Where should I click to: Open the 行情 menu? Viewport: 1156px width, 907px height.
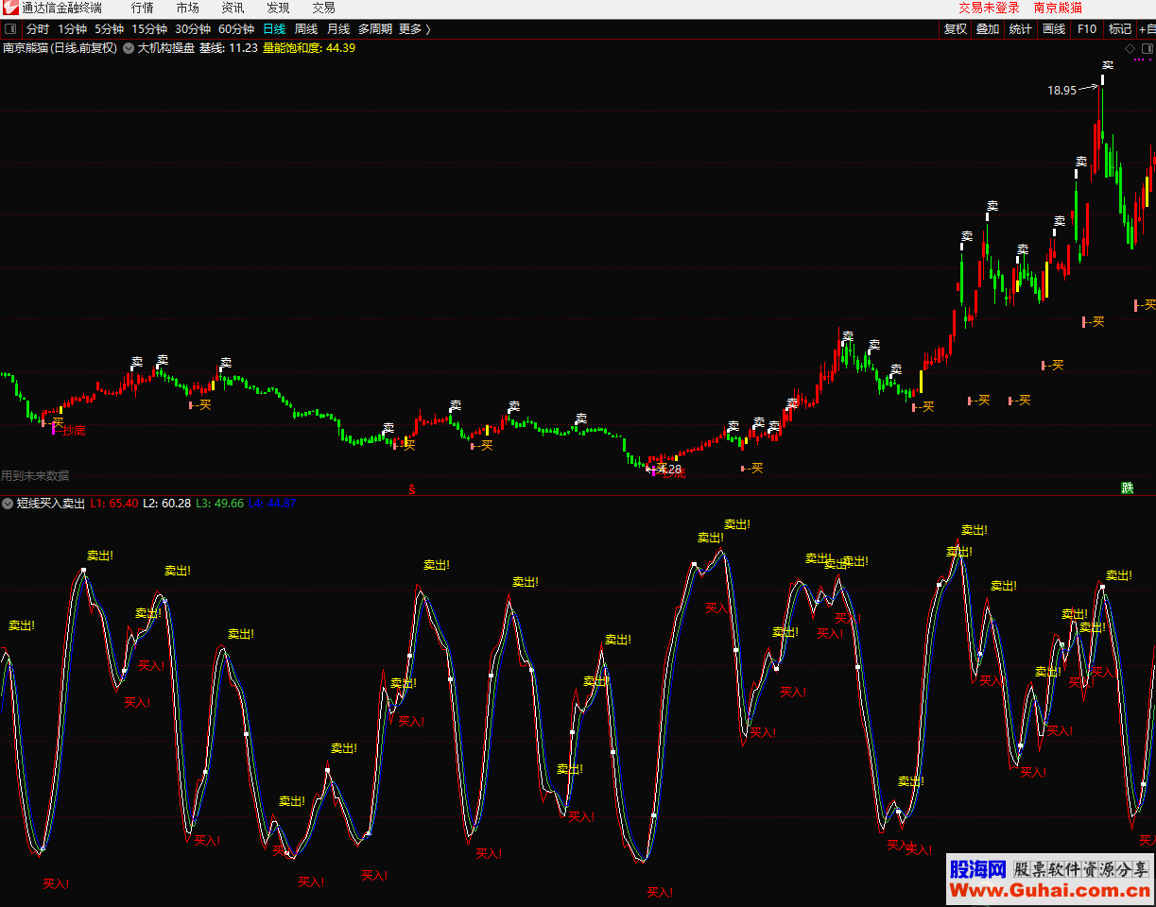[x=143, y=8]
